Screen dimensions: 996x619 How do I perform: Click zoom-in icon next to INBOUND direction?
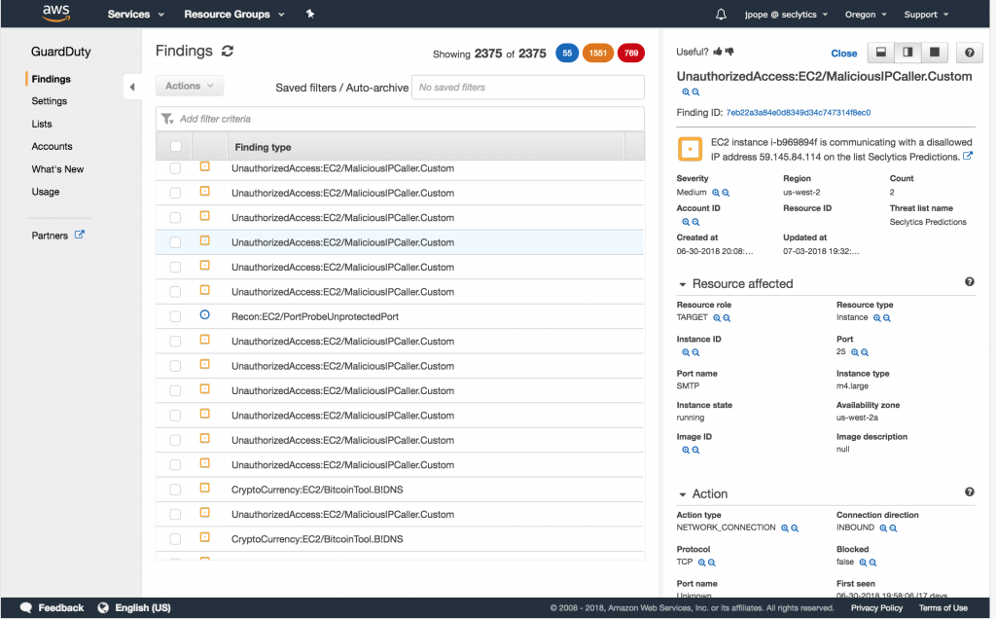tap(883, 528)
